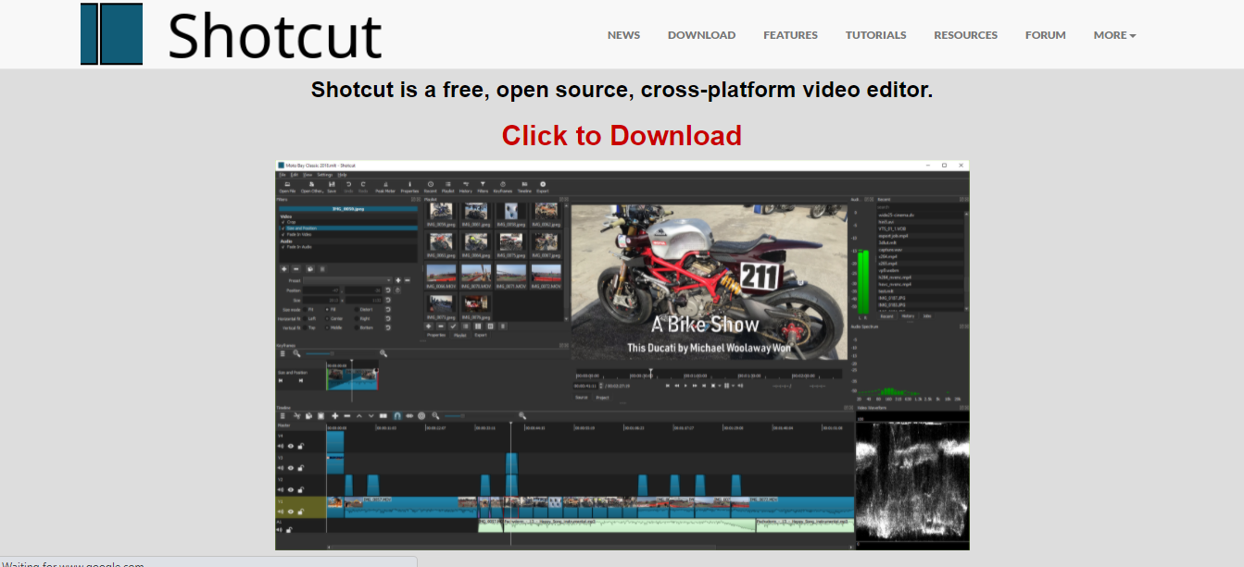Click the add filter plus button under the filter list

pos(284,269)
